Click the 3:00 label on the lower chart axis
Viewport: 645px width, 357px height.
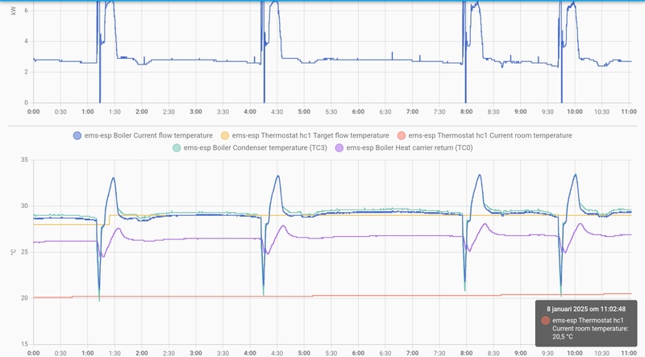point(196,353)
